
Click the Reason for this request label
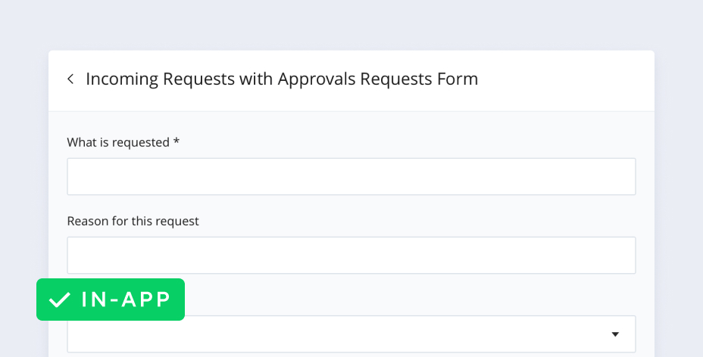click(x=133, y=221)
